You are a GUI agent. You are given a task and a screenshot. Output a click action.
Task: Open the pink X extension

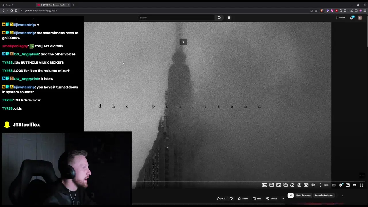click(x=332, y=11)
